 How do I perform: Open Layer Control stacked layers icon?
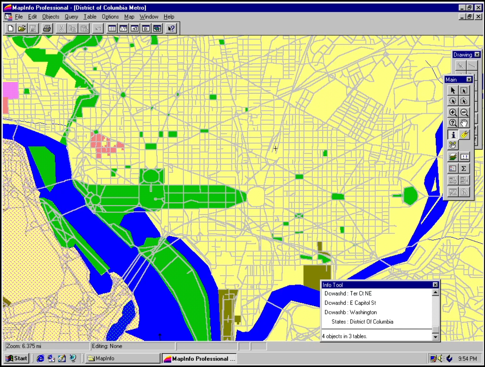[x=453, y=157]
